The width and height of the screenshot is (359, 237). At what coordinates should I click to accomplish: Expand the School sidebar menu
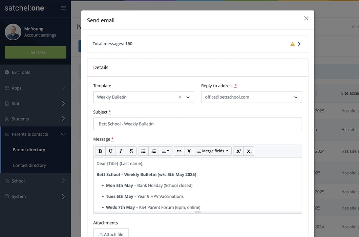(x=36, y=181)
